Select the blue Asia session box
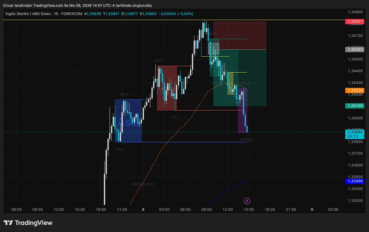This screenshot has height=232, width=369. tap(128, 121)
